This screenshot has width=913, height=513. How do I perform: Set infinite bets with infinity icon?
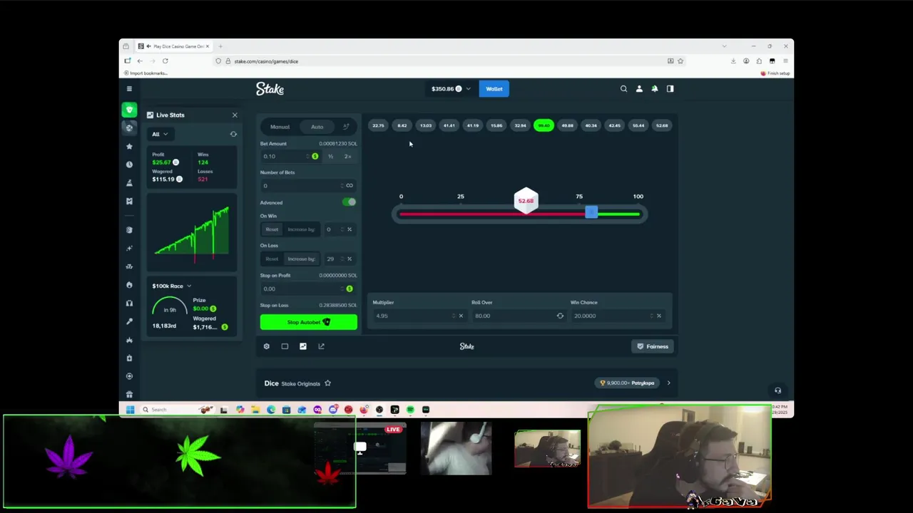click(x=349, y=185)
